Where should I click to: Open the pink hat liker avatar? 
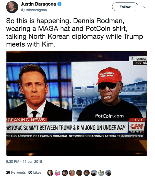[x=58, y=173]
